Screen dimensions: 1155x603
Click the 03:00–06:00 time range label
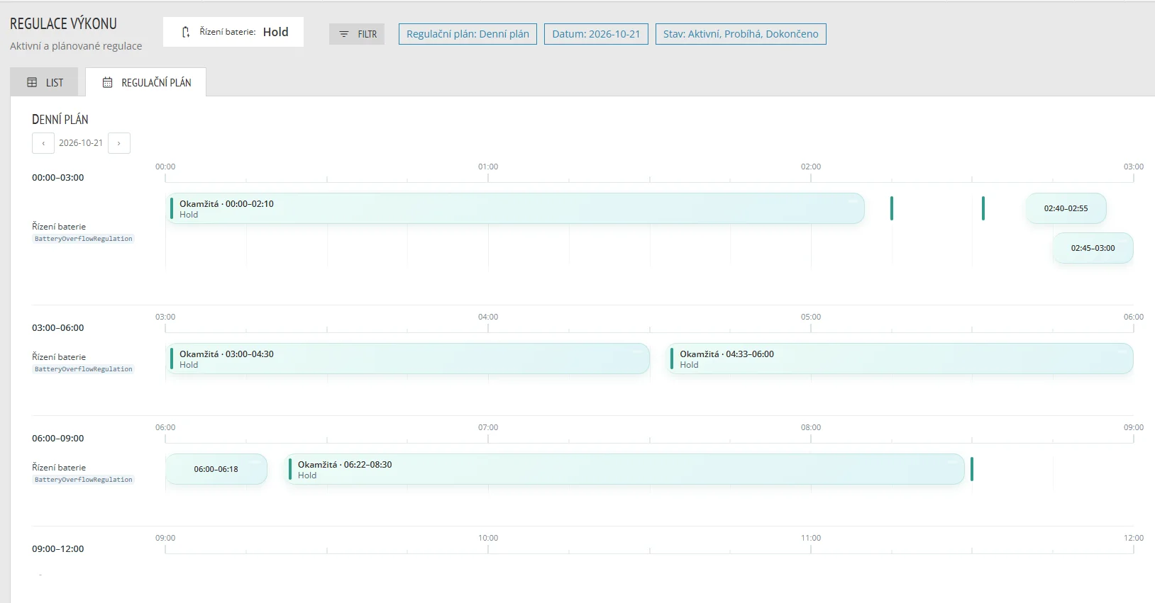pos(58,328)
